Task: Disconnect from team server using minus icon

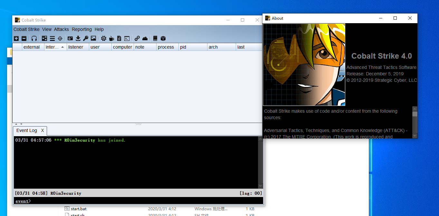Action: coord(24,39)
